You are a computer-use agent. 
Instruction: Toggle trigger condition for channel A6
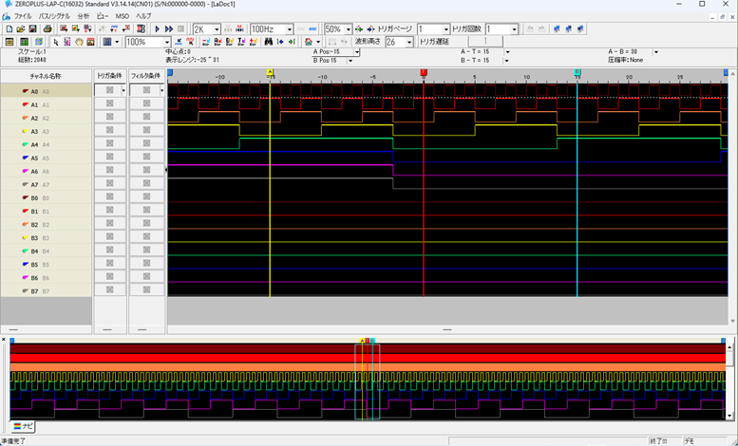click(109, 170)
